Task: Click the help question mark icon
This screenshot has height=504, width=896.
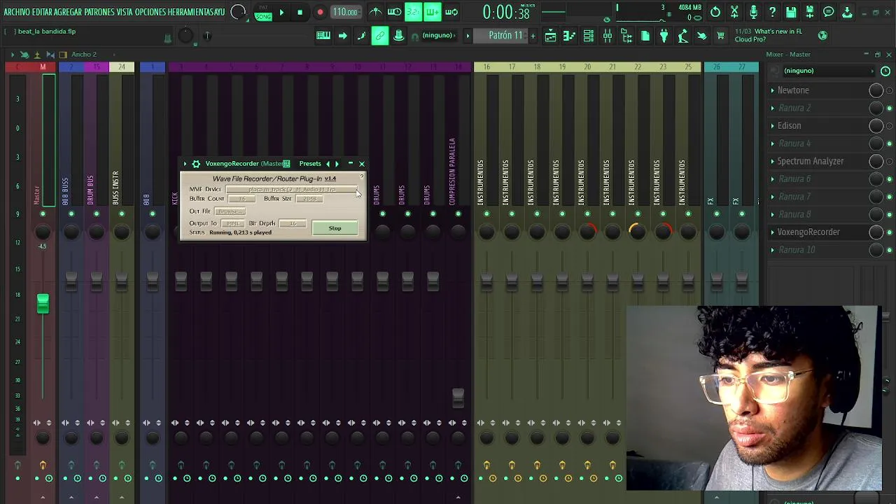Action: click(772, 12)
